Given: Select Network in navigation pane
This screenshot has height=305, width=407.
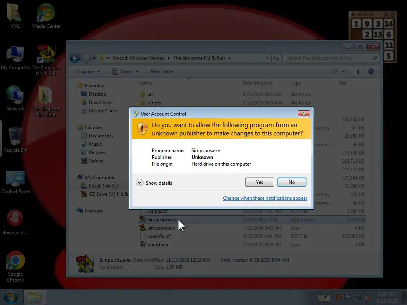Looking at the screenshot, I should [x=90, y=210].
